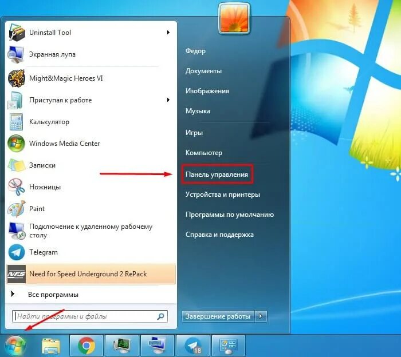Focus the Найти программы и файлы field

(x=90, y=316)
